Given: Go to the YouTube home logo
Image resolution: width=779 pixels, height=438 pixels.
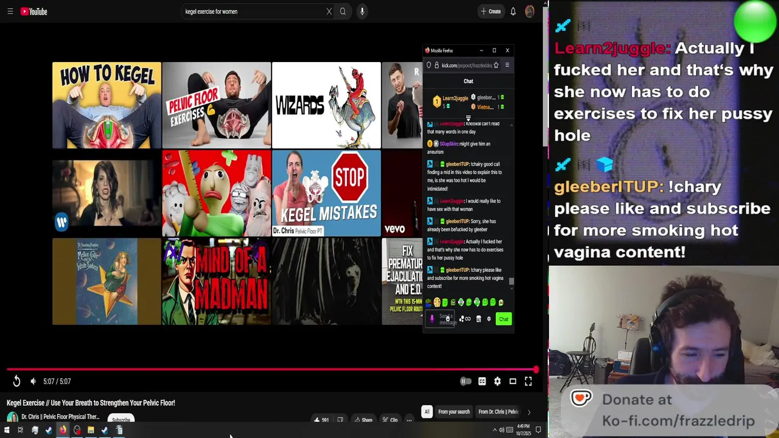Looking at the screenshot, I should point(34,12).
